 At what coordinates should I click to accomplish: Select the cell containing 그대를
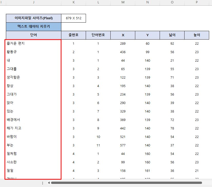[34, 69]
